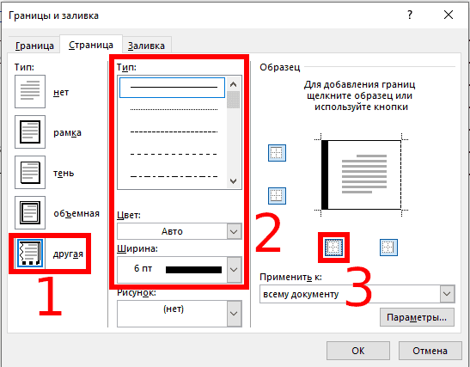Switch to the "Заливка" tab

pyautogui.click(x=146, y=46)
